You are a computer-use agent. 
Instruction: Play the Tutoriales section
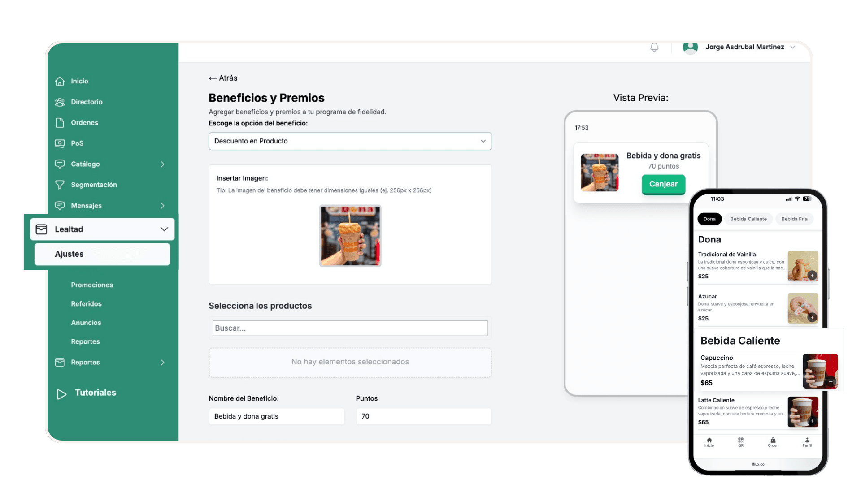click(x=95, y=393)
